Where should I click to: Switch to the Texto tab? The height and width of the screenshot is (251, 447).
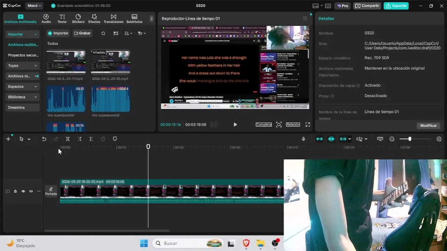[x=62, y=19]
